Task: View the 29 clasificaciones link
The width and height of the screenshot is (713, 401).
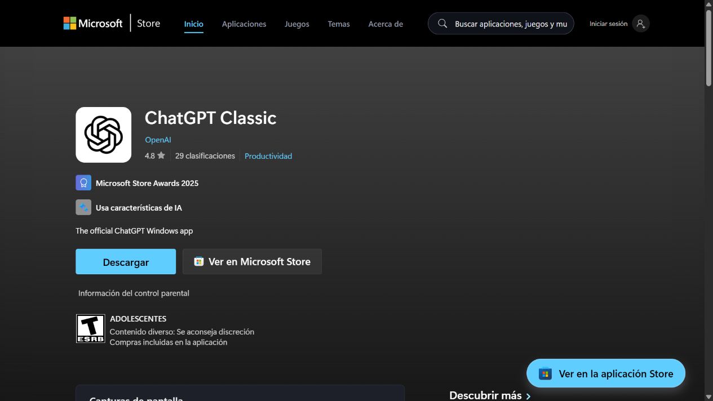Action: [x=205, y=156]
